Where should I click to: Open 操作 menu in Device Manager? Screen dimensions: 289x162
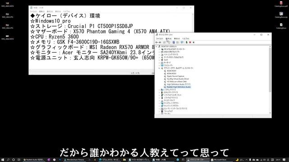tap(168, 39)
